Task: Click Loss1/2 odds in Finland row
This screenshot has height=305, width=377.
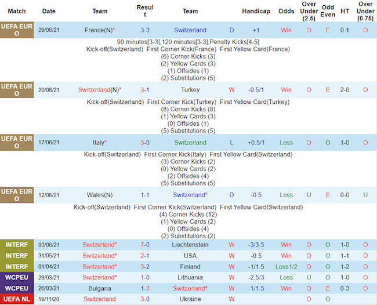Action: click(x=286, y=267)
